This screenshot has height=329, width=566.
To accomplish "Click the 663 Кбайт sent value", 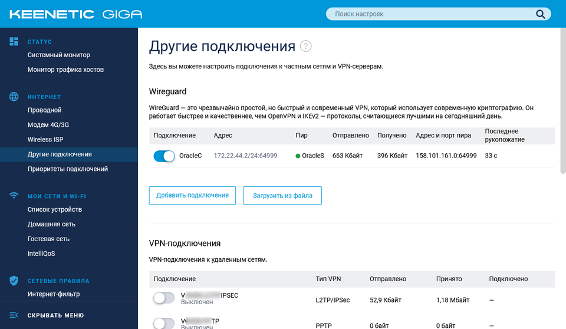I will click(x=348, y=156).
